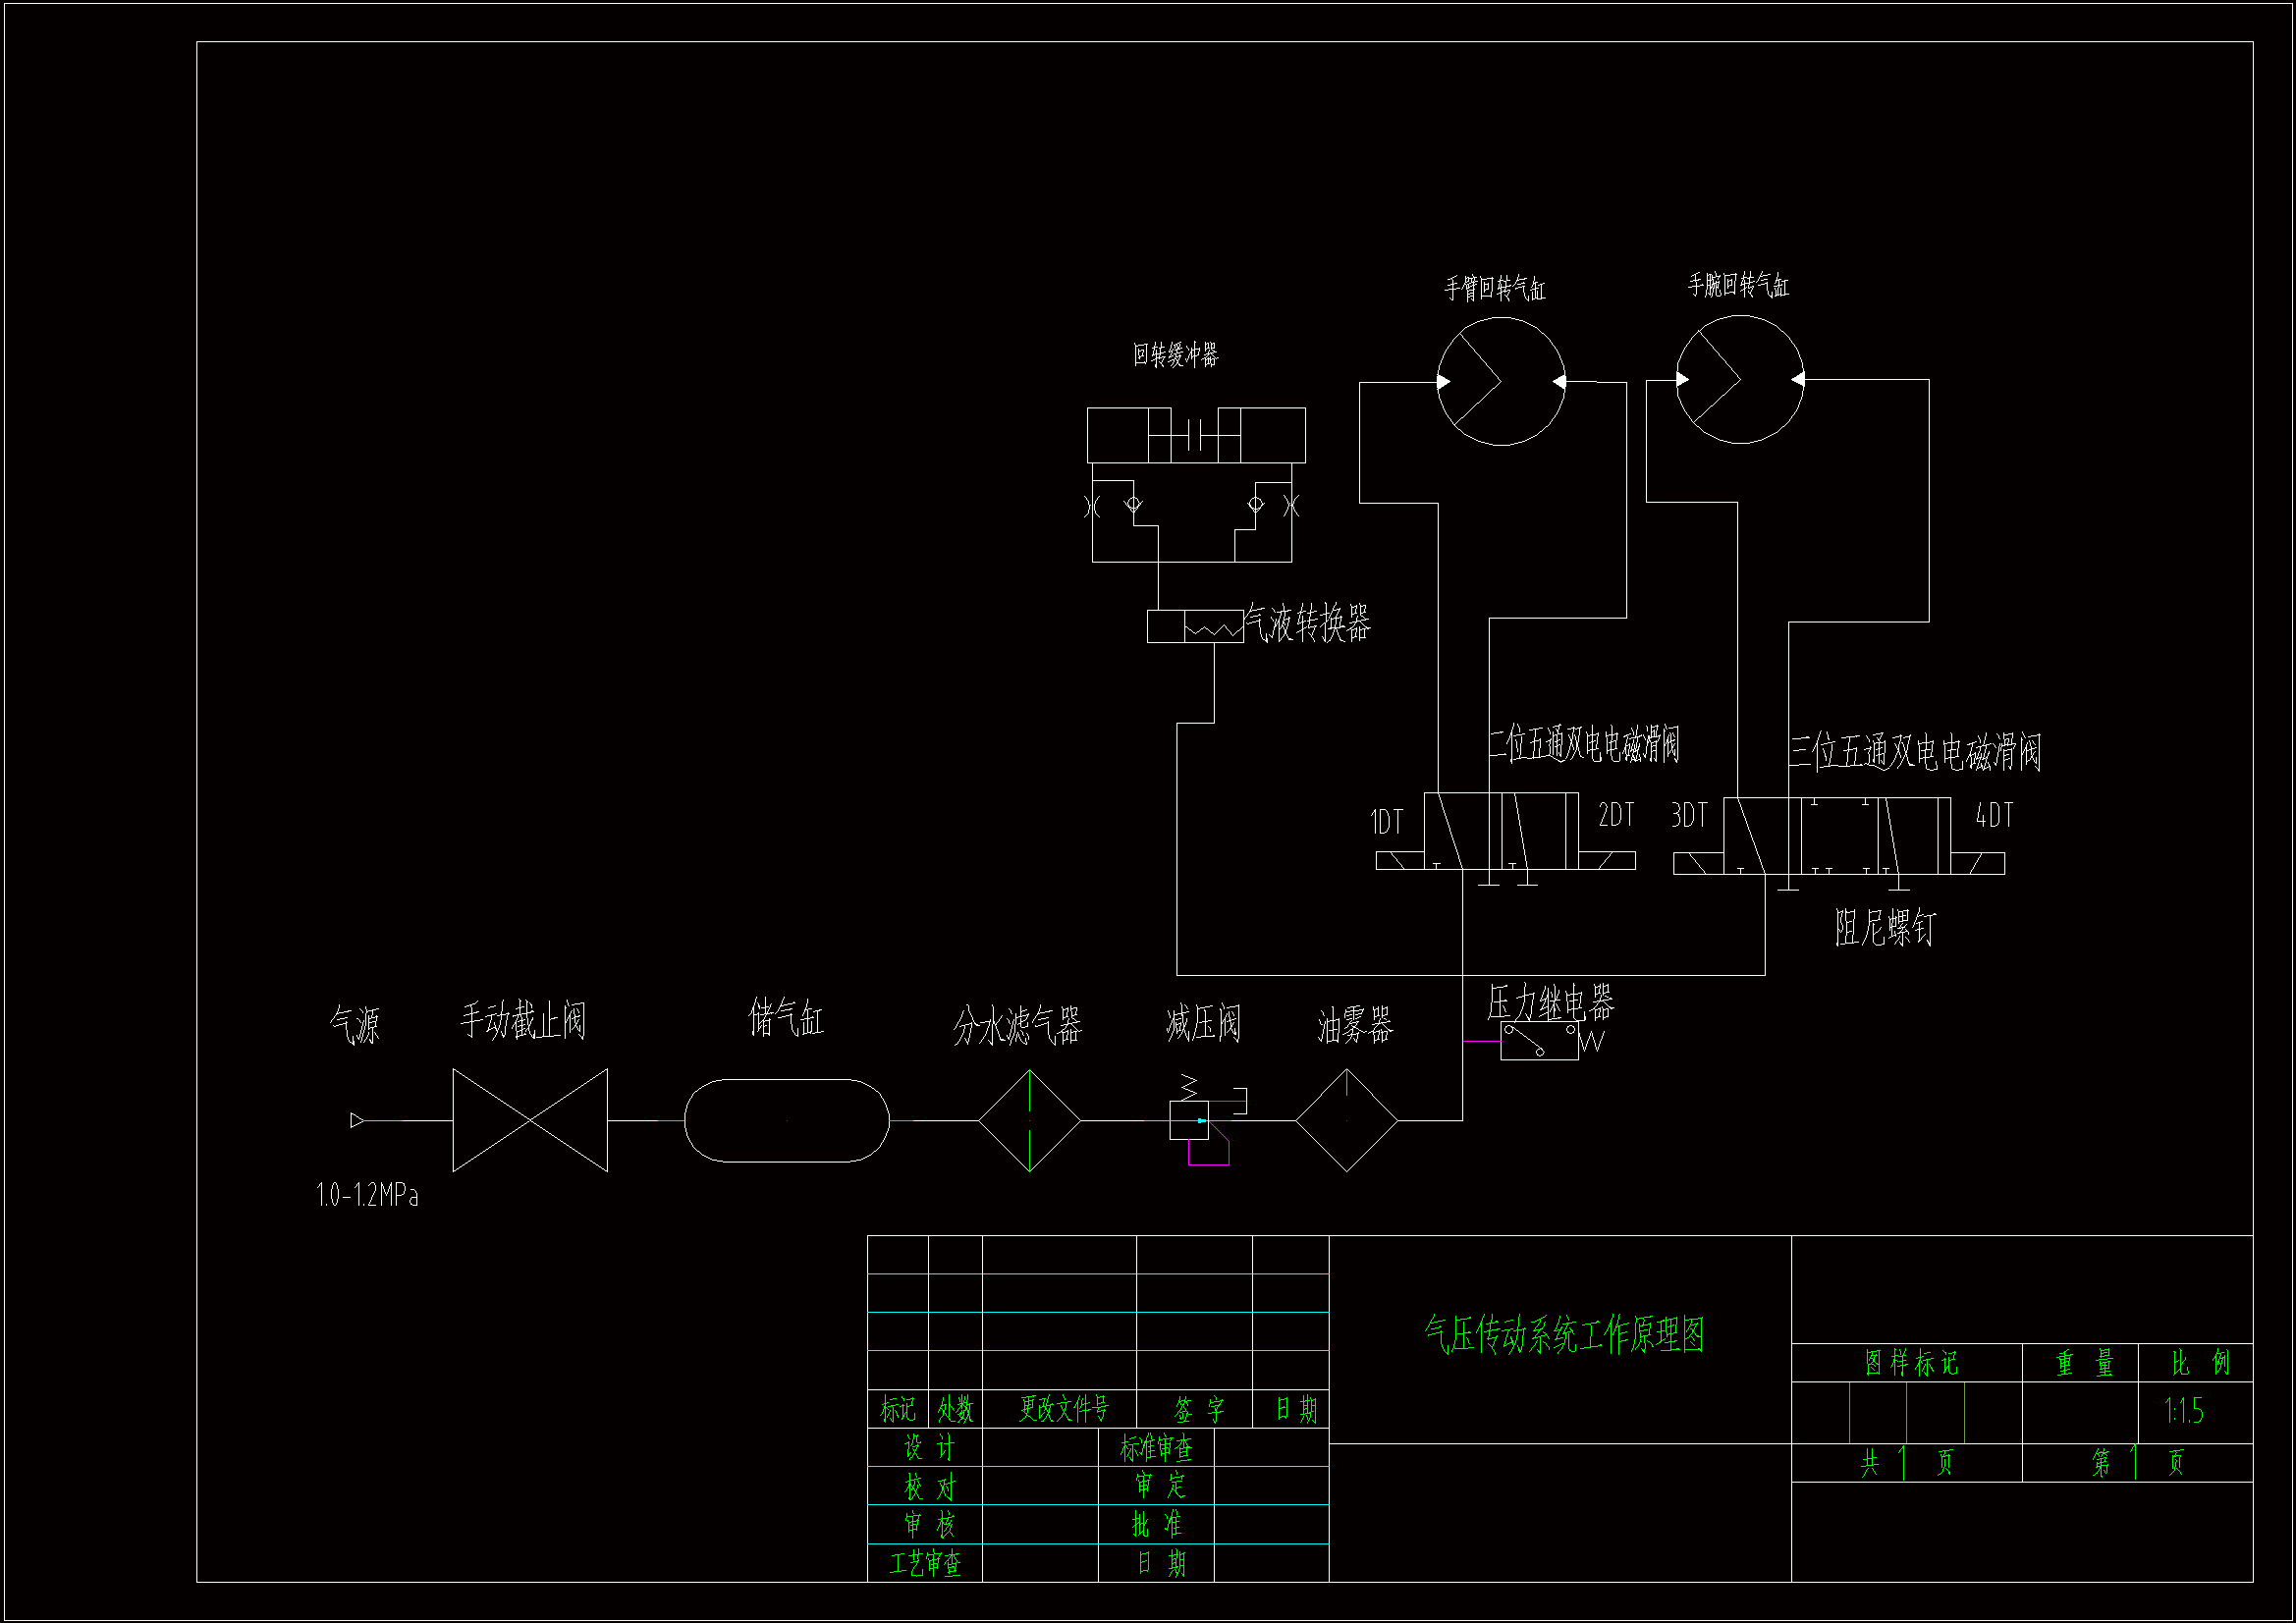The width and height of the screenshot is (2296, 1623).
Task: Select the two-position five-way solenoid valve body
Action: 1501,831
